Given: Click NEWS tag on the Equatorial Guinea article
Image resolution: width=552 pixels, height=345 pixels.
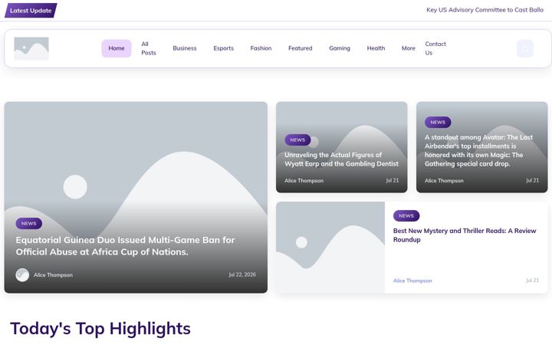Looking at the screenshot, I should coord(29,224).
